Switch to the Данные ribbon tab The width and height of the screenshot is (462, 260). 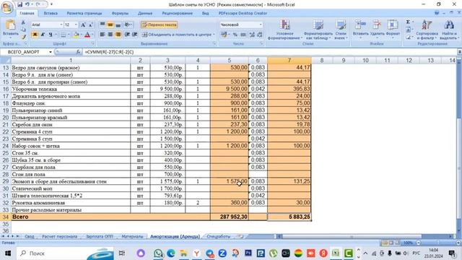[145, 13]
